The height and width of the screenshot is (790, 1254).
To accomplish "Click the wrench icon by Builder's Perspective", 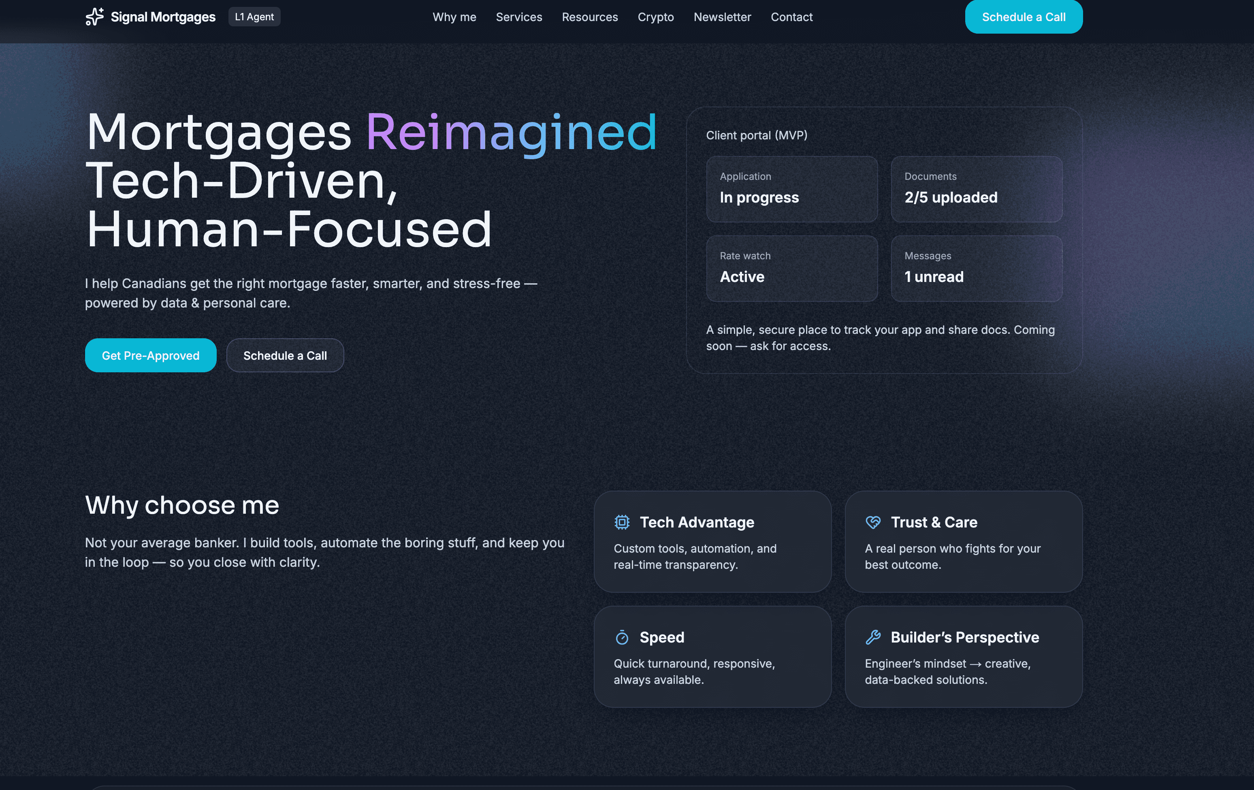I will tap(873, 637).
